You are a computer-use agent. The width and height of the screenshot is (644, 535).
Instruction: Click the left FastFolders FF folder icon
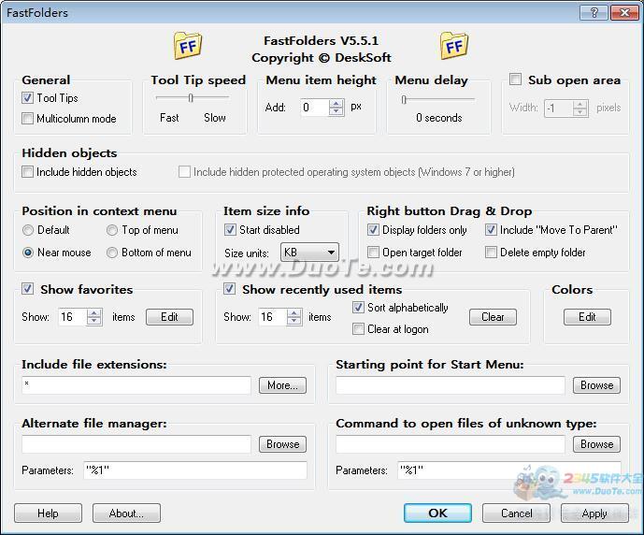188,46
